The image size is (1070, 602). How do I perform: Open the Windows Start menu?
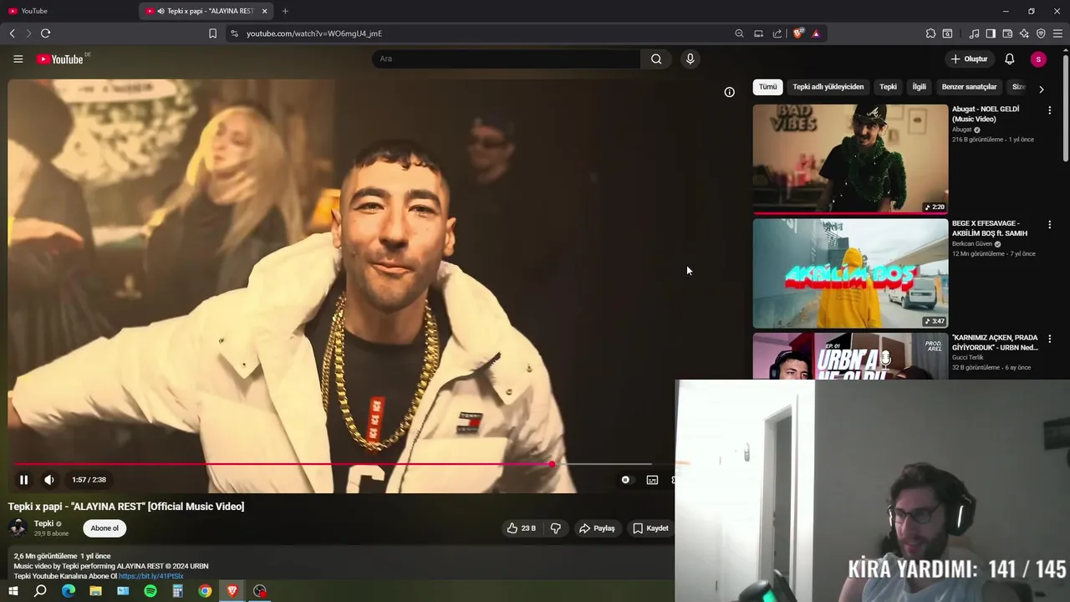(x=13, y=591)
